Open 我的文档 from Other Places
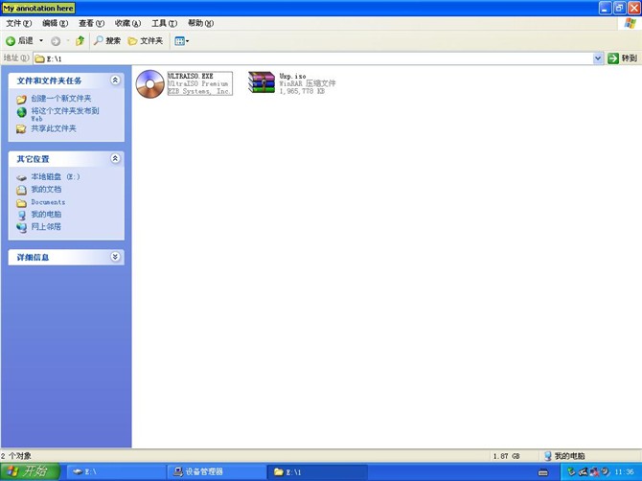 (x=45, y=190)
